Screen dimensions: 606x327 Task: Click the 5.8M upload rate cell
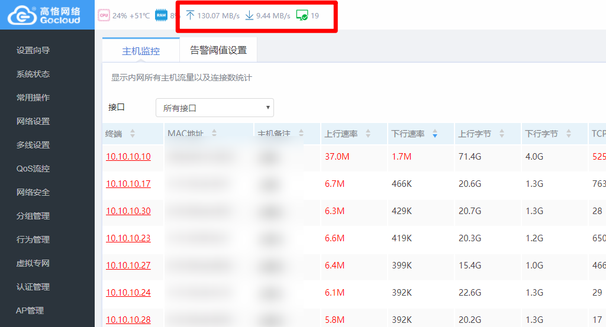click(335, 320)
